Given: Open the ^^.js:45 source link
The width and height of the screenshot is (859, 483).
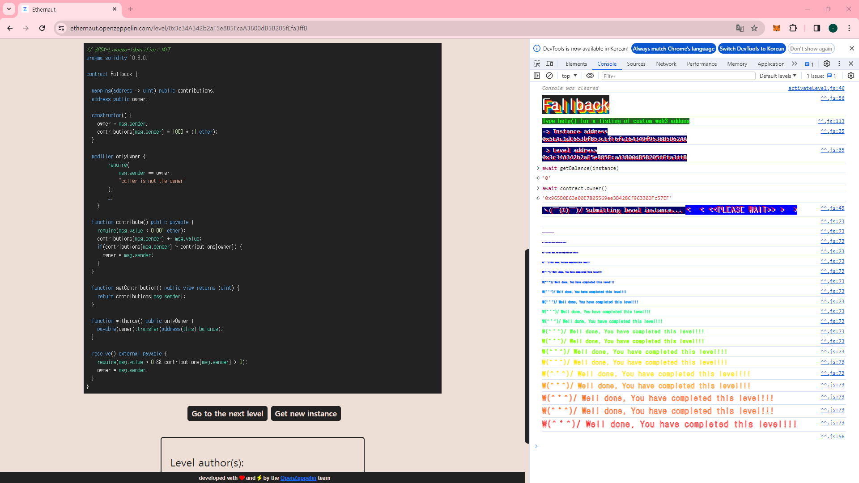Looking at the screenshot, I should 833,208.
